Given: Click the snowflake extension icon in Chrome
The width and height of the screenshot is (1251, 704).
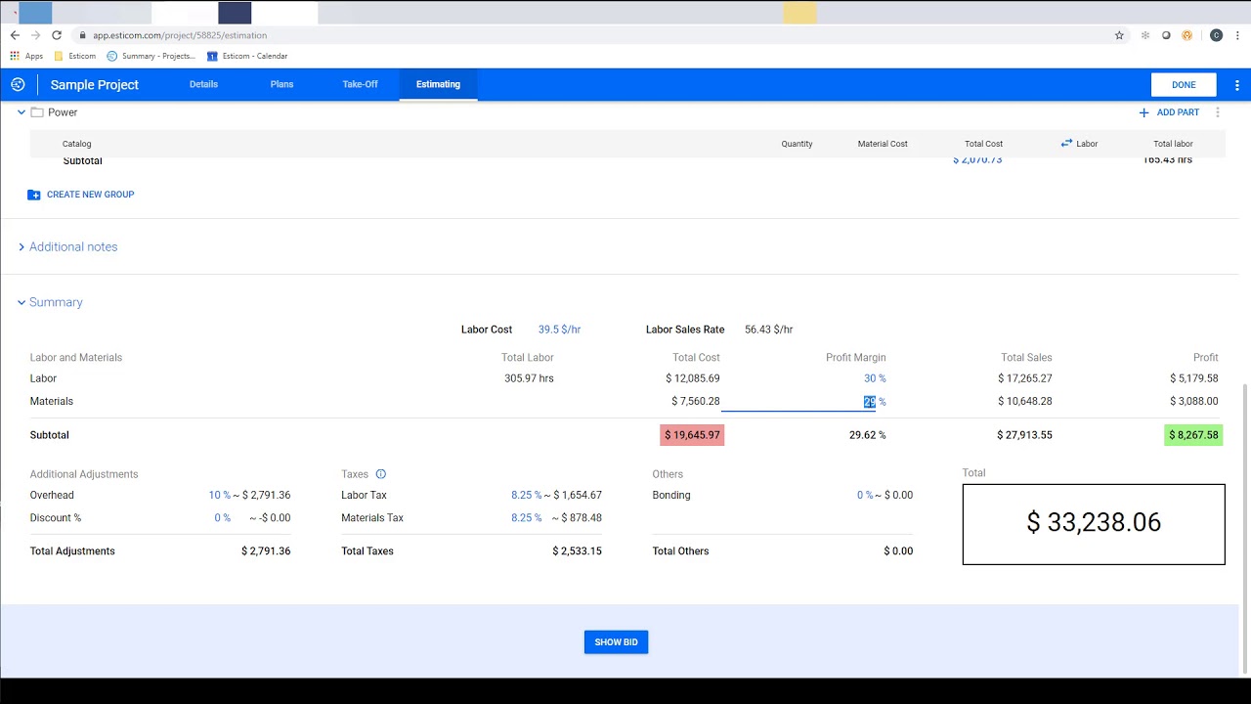Looking at the screenshot, I should (x=1145, y=35).
